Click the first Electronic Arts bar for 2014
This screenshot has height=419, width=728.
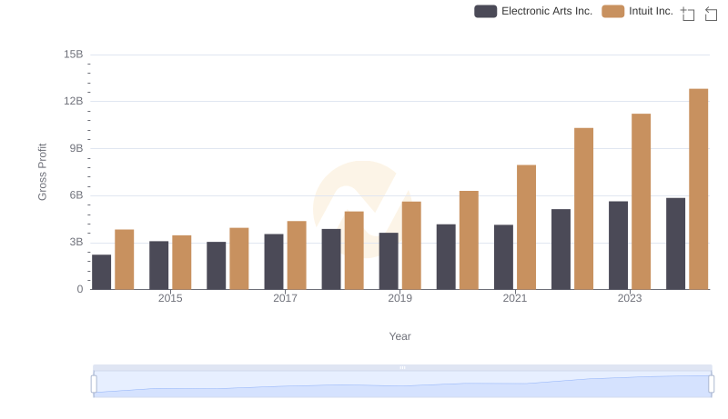point(101,272)
